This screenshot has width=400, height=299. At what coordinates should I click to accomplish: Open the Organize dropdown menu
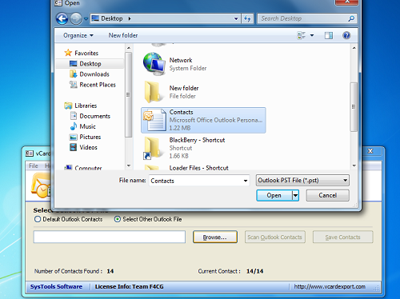click(78, 35)
